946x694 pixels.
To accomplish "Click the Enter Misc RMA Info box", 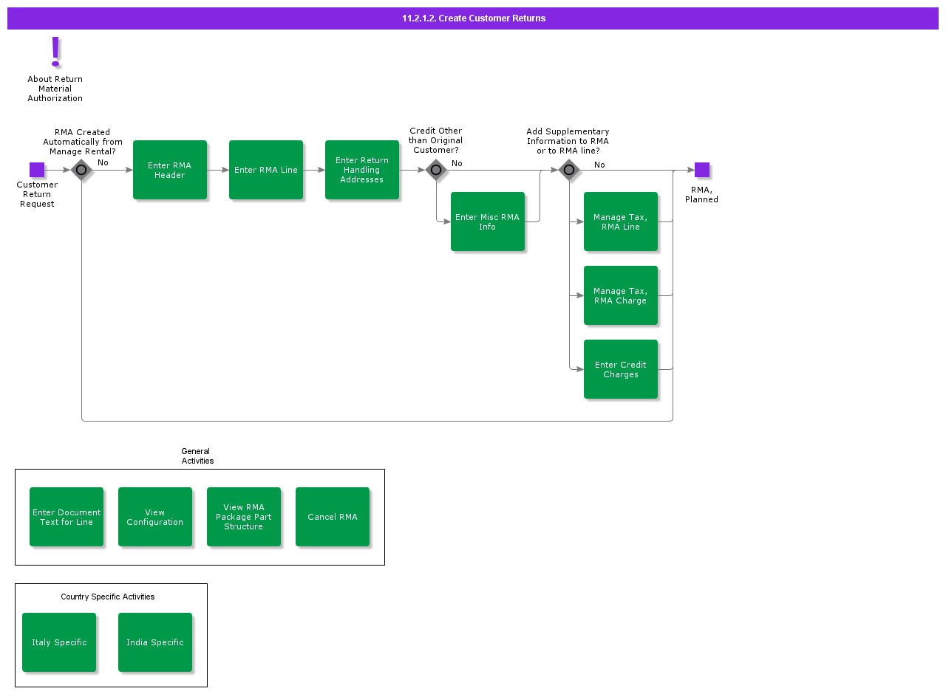I will [488, 221].
